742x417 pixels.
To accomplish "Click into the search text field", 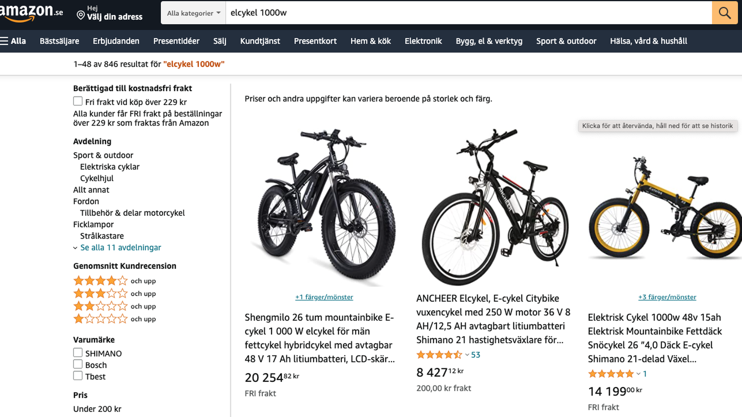I will click(x=467, y=13).
